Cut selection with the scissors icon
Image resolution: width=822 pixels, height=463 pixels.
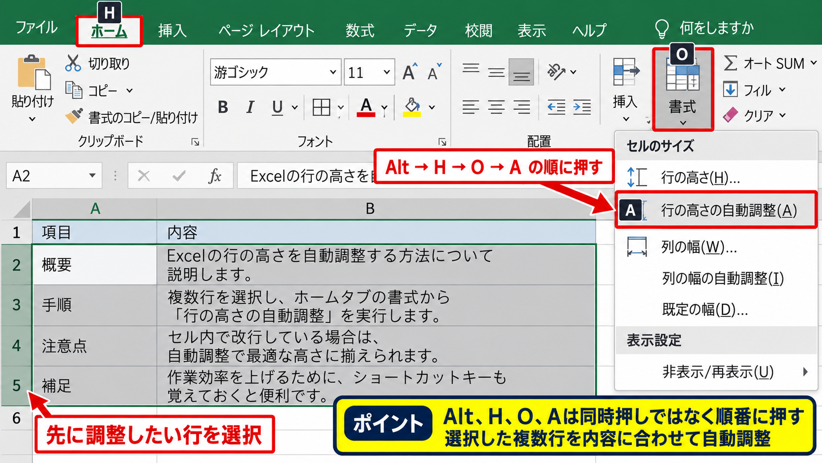click(73, 63)
